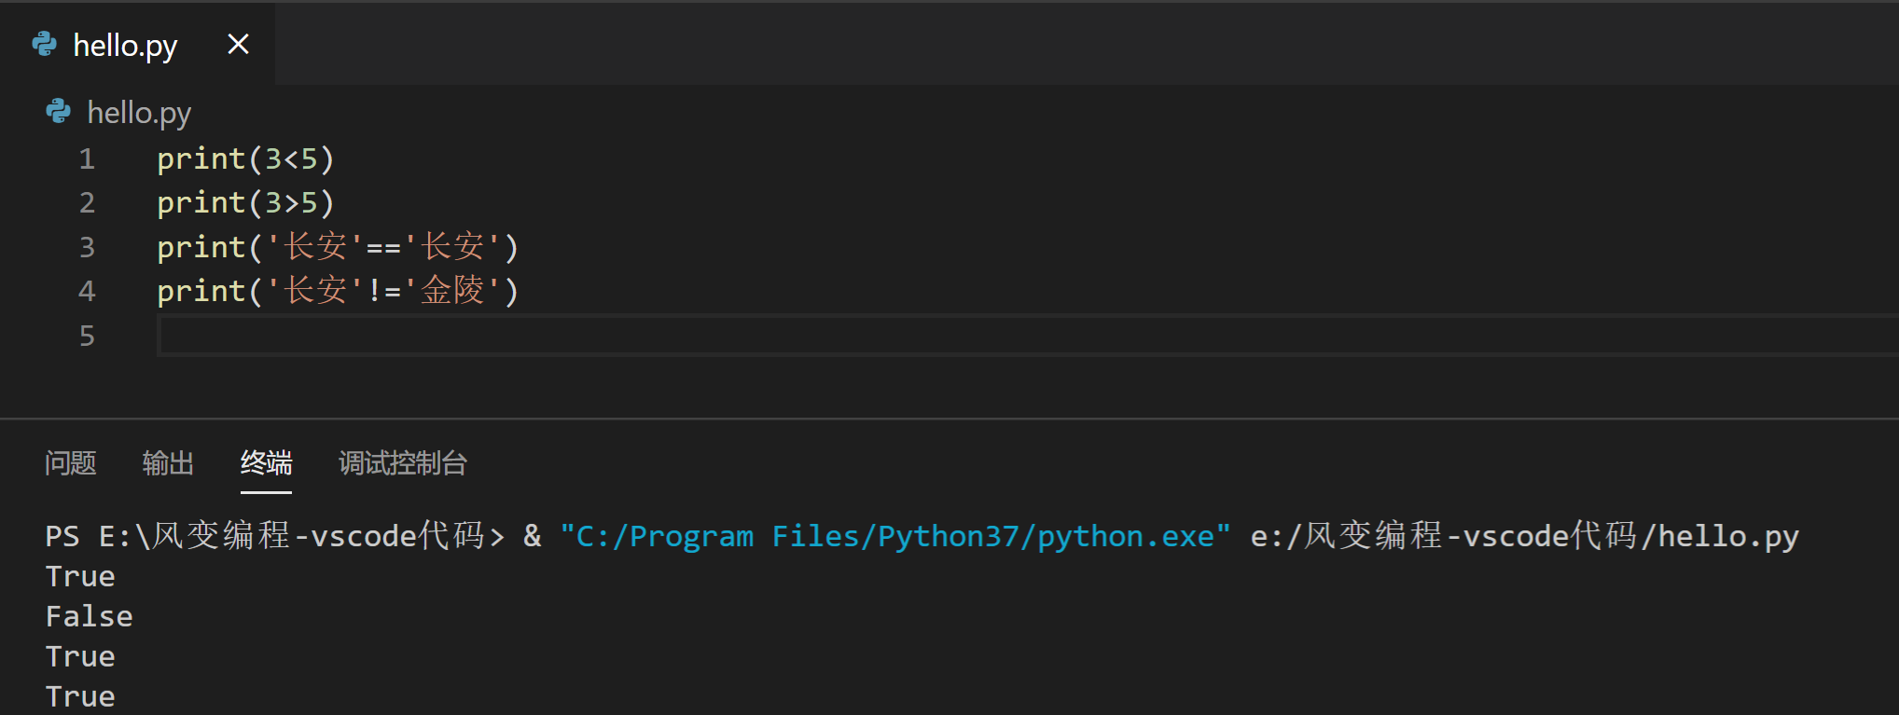Click line number 1 in the gutter
The width and height of the screenshot is (1899, 715).
[x=87, y=159]
